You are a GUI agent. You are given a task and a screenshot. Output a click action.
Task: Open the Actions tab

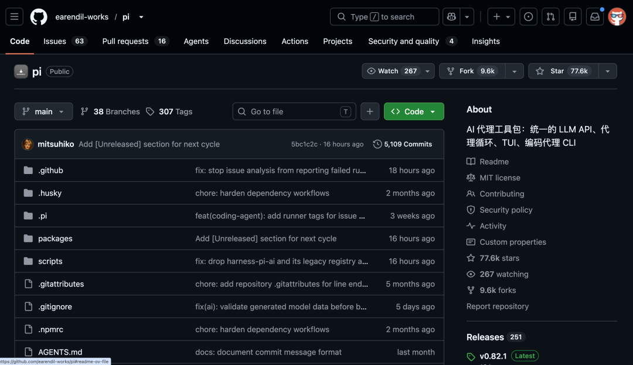(295, 41)
